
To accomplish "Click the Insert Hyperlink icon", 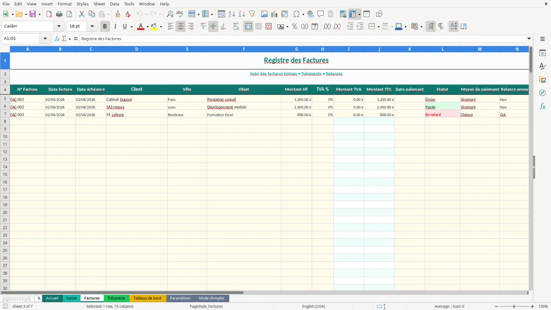I will tap(310, 14).
